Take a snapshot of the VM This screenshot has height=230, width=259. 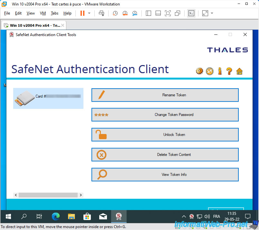coord(115,13)
